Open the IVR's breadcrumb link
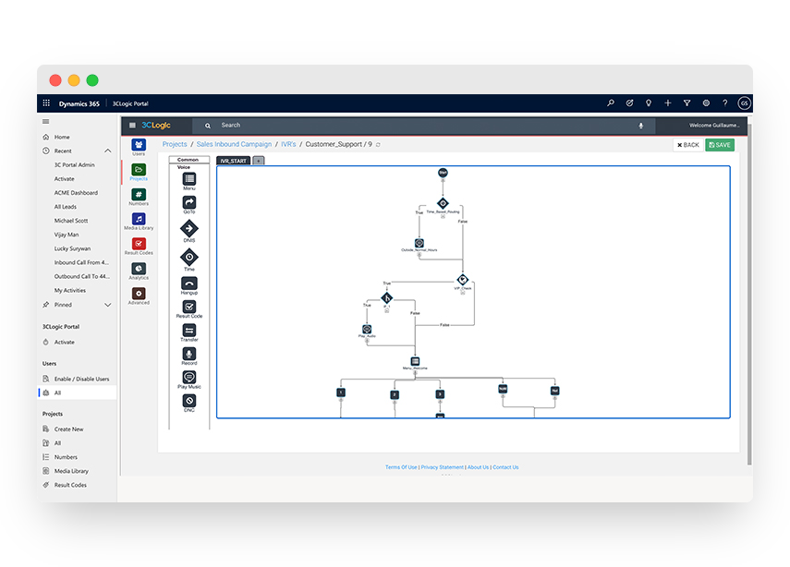 click(288, 144)
